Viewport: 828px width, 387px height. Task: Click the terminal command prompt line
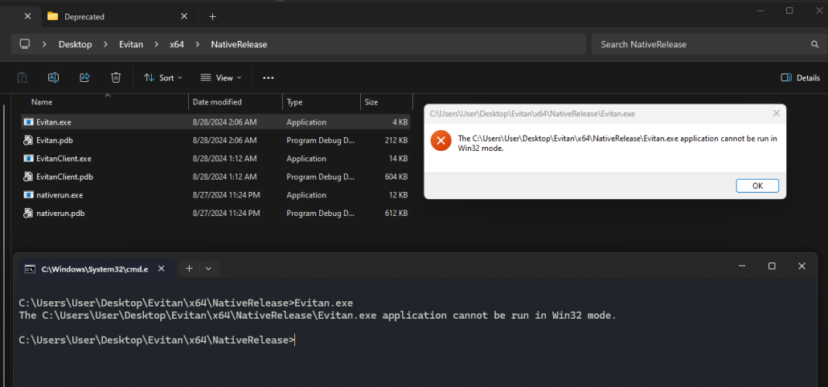pos(157,340)
